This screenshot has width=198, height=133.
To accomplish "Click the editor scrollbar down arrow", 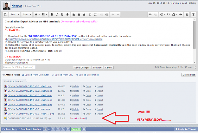I will tap(194, 62).
